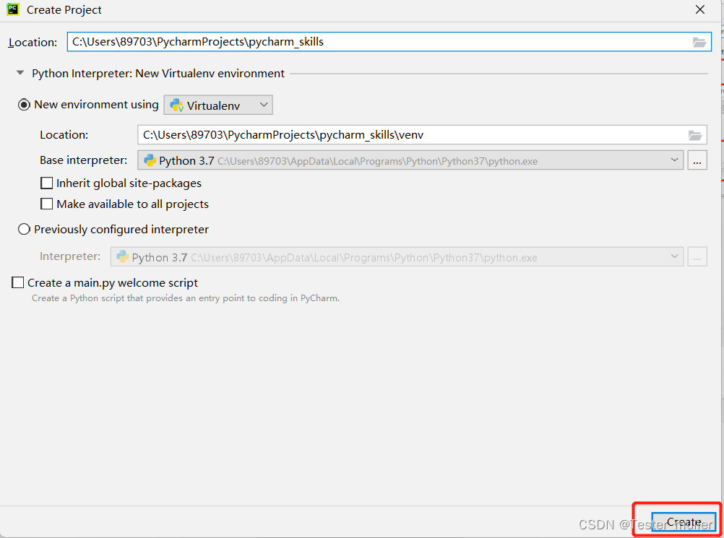The height and width of the screenshot is (538, 724).
Task: Browse for project location folder icon
Action: (699, 43)
